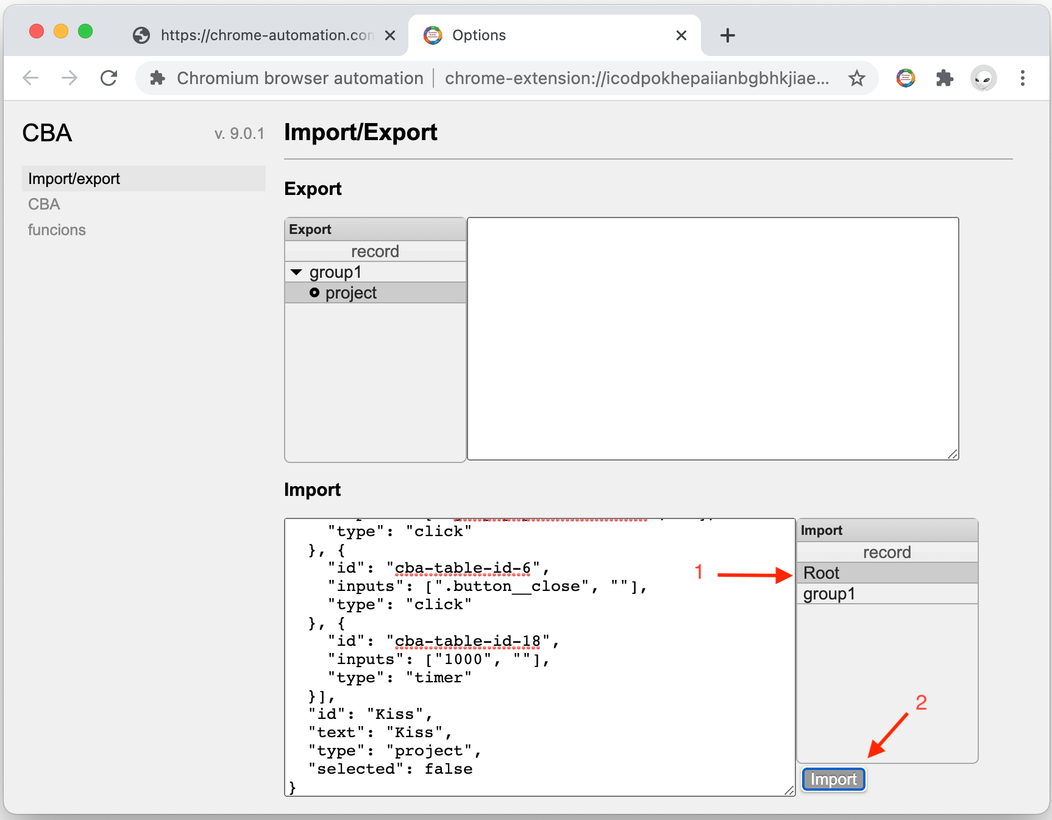Click the "selected": false line
Screen dimensions: 1052x820
390,769
